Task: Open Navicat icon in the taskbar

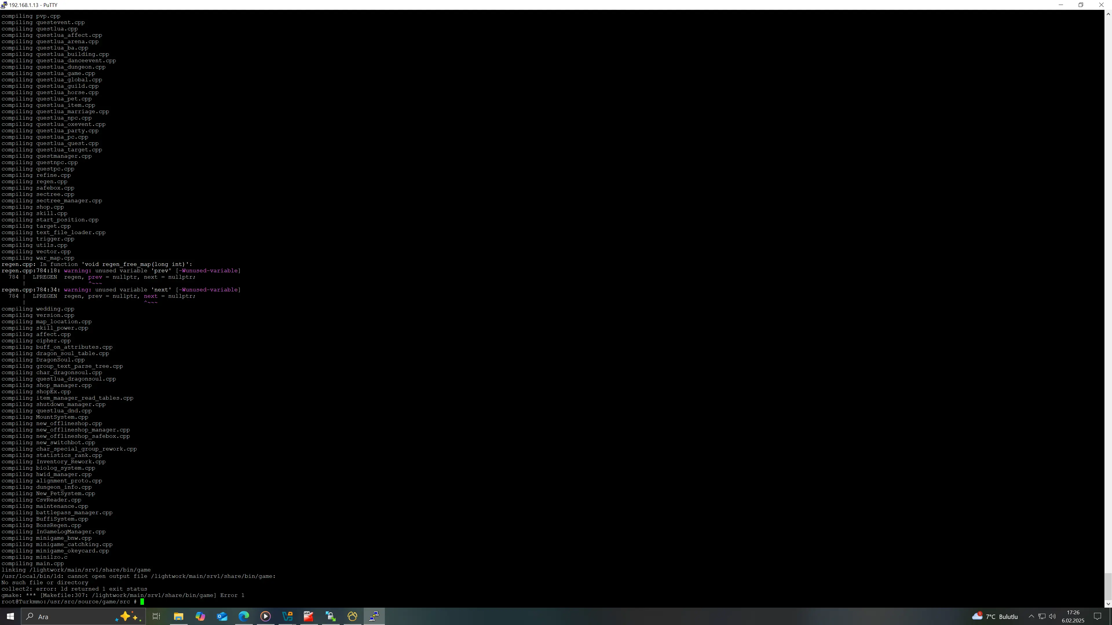Action: click(352, 616)
